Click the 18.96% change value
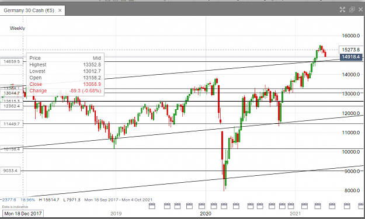365x219 pixels. [x=27, y=200]
